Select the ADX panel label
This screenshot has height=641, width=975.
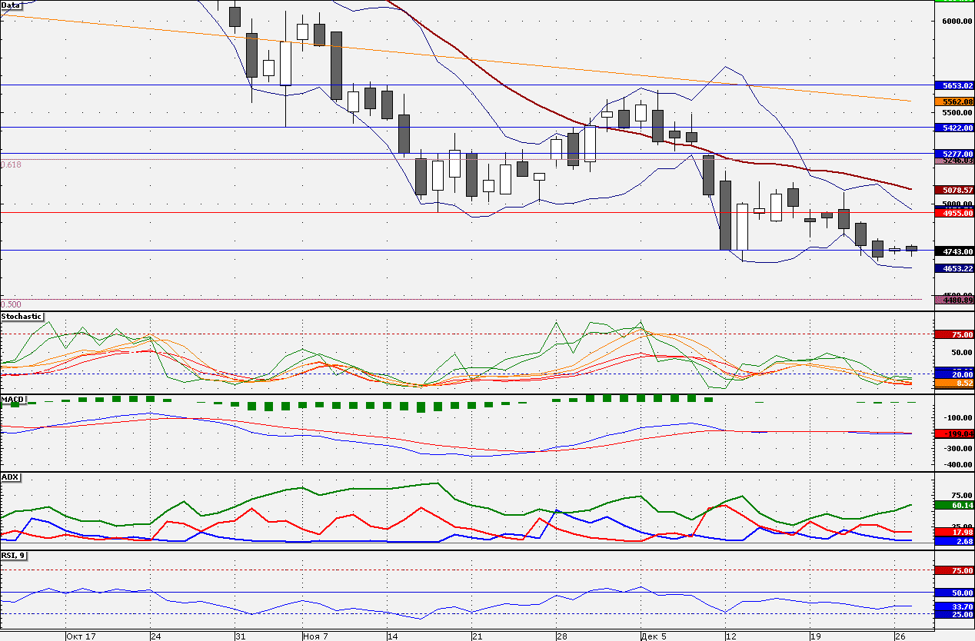[10, 477]
